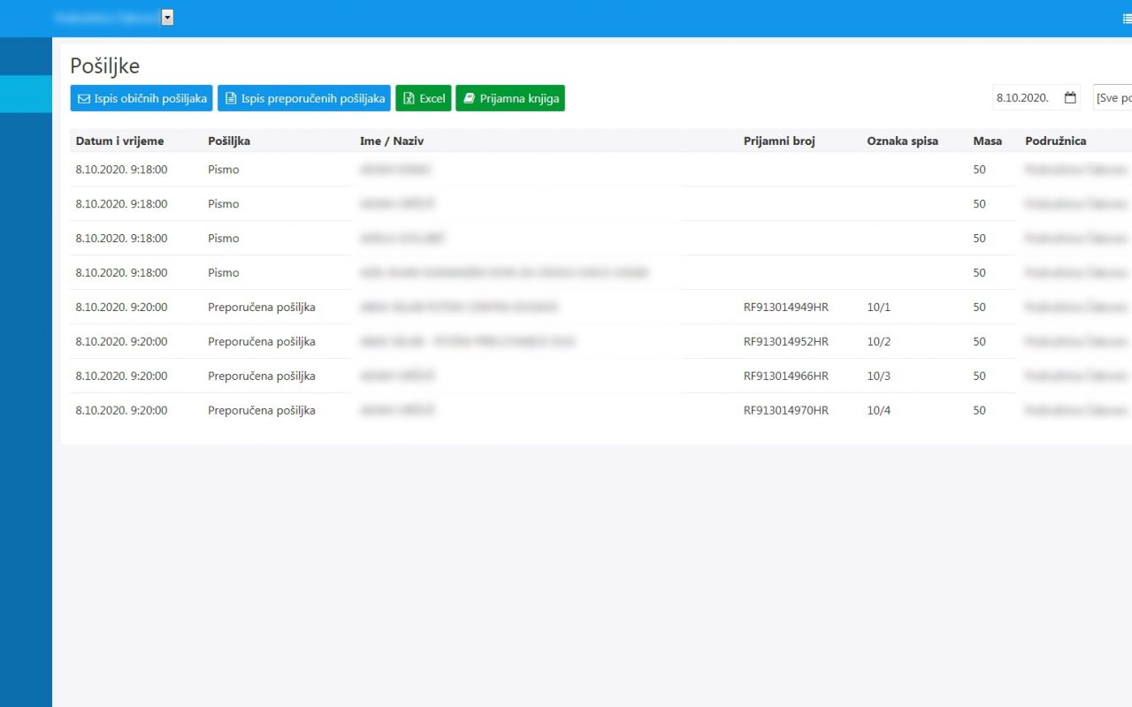Click file reference 10/2 in table
The width and height of the screenshot is (1132, 707).
coord(878,342)
